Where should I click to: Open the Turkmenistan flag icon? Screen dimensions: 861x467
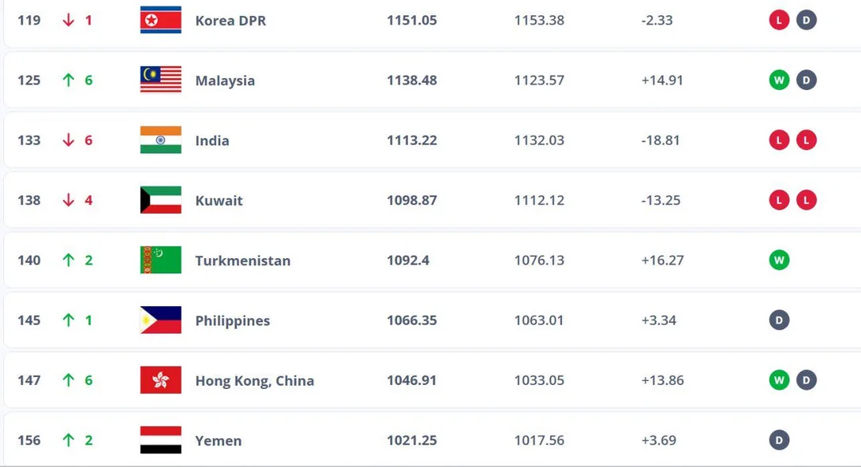click(160, 260)
